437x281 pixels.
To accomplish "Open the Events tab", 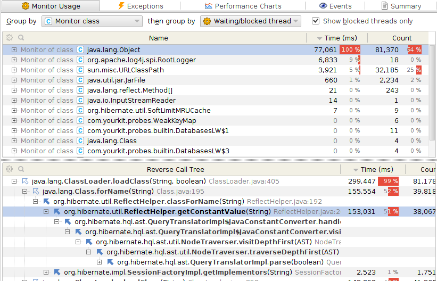I will point(335,6).
